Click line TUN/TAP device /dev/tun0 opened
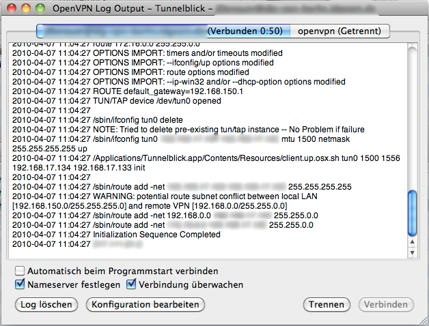Screen dimensions: 429x326 click(x=117, y=101)
